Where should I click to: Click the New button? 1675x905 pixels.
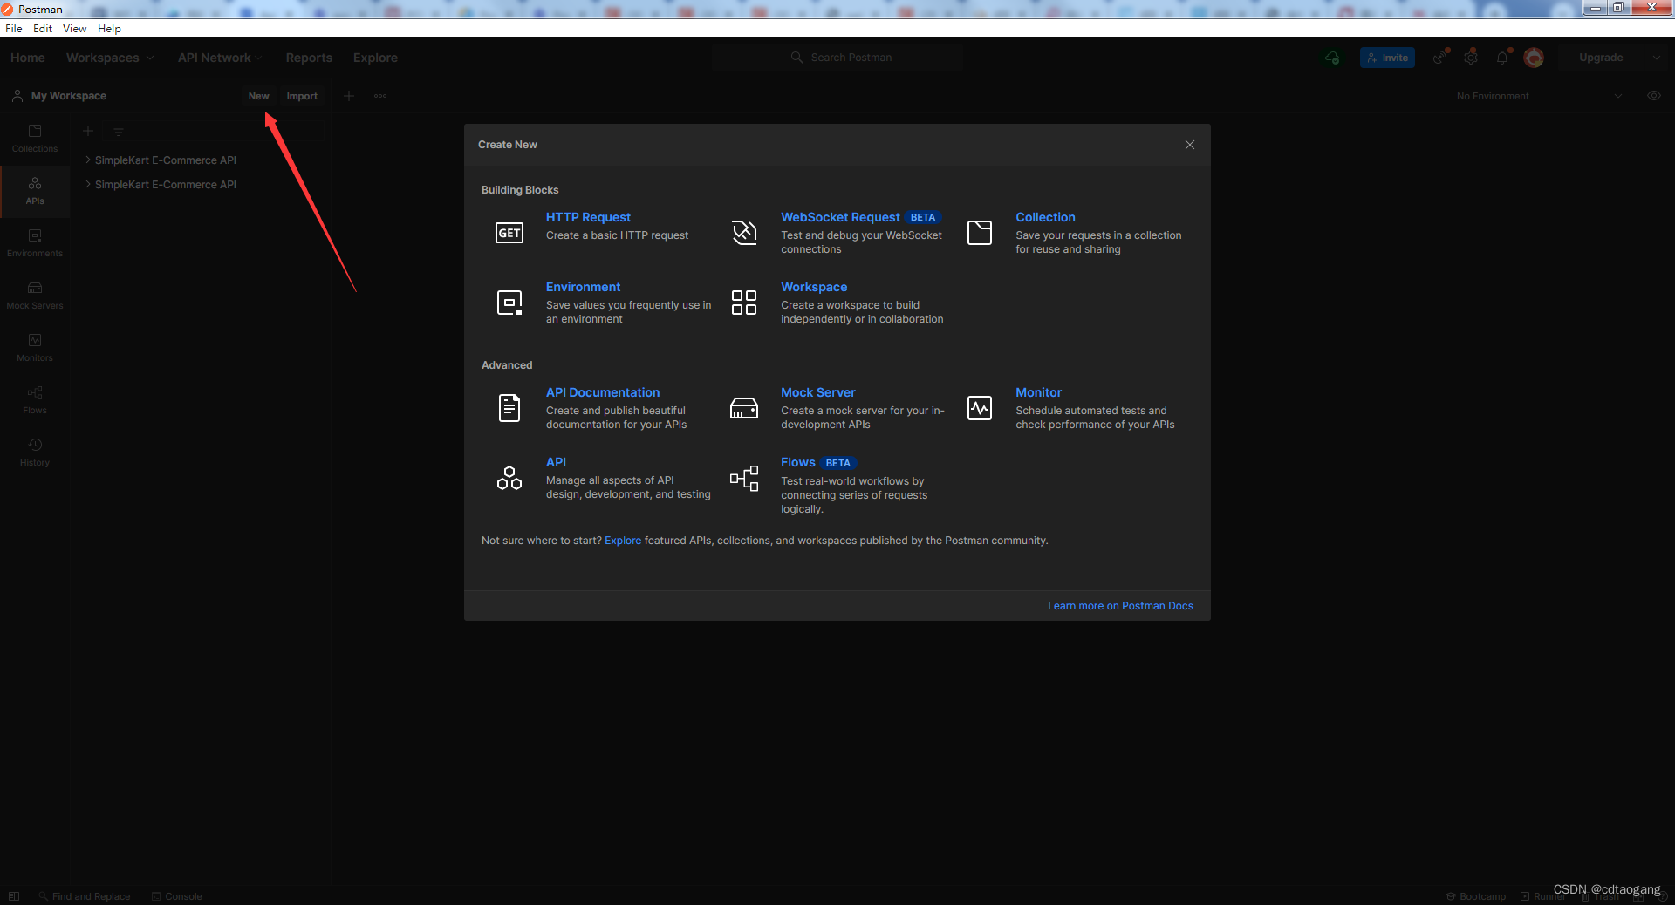click(x=258, y=96)
